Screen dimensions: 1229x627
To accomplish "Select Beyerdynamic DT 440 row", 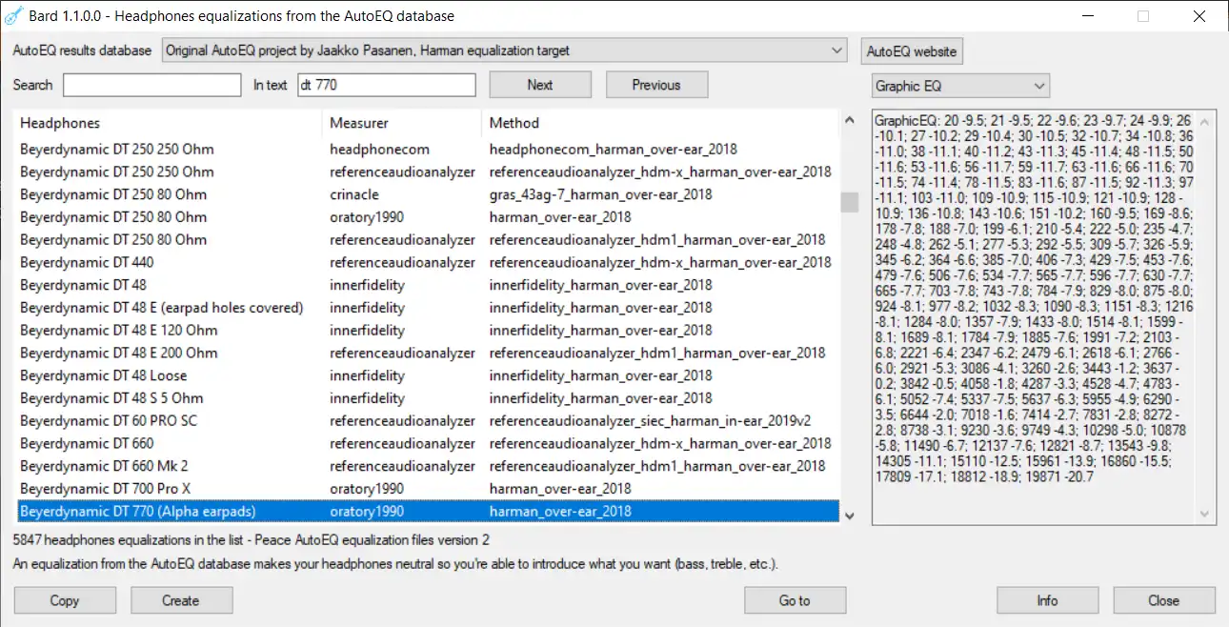I will 427,262.
